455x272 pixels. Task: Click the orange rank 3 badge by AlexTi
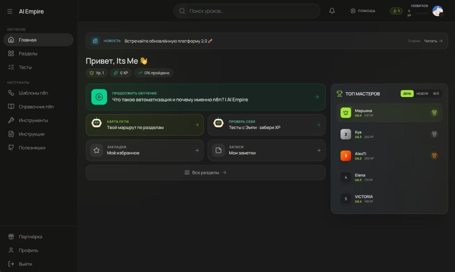click(346, 155)
